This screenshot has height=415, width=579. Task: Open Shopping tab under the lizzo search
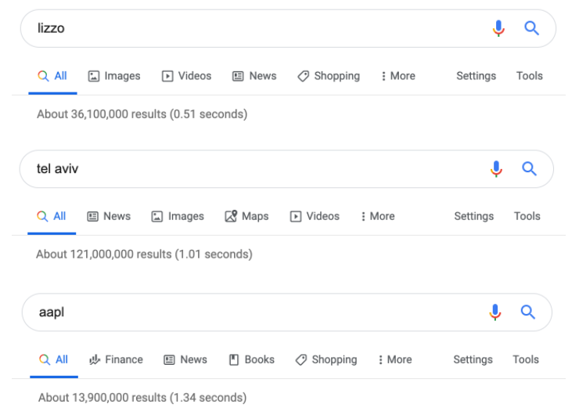[329, 76]
